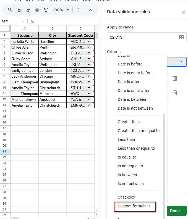The height and width of the screenshot is (219, 188).
Task: Choose 'Custom formula is' option
Action: (135, 206)
